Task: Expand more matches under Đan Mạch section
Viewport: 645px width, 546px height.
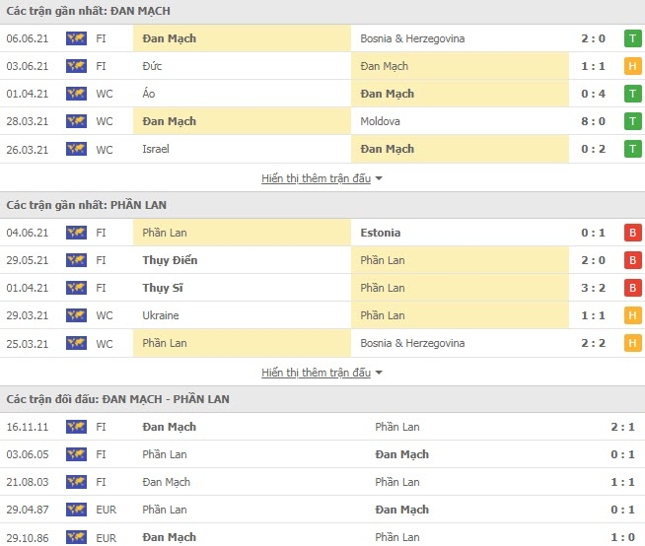Action: [316, 178]
